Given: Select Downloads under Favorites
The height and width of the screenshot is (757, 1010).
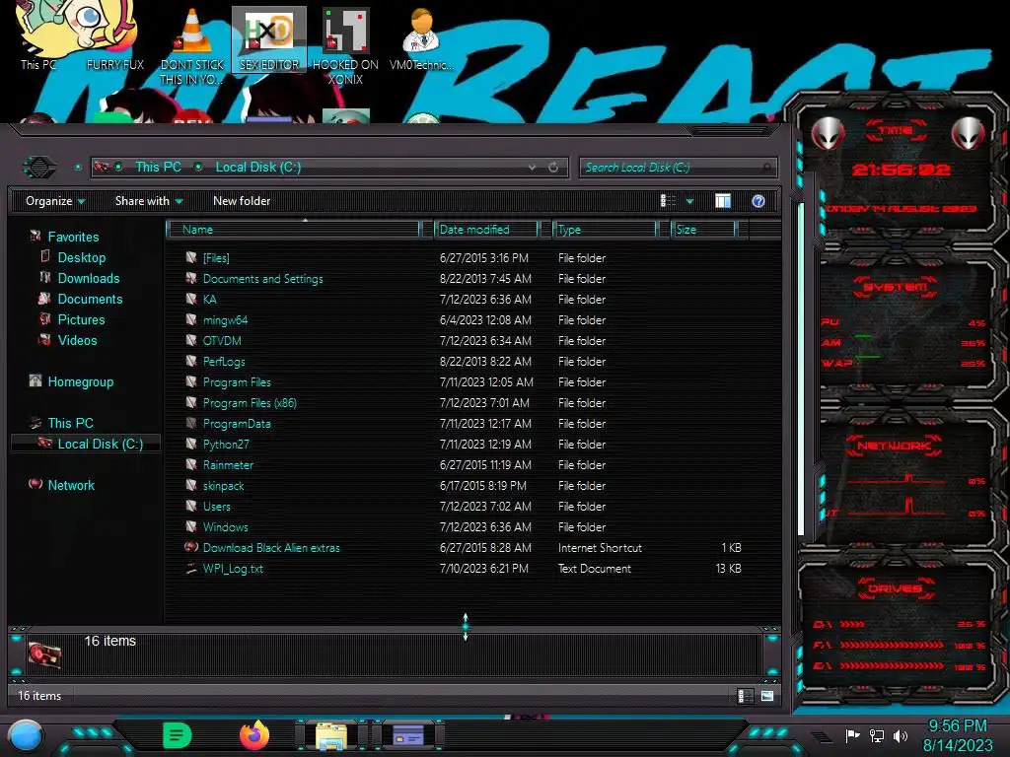Looking at the screenshot, I should 88,278.
